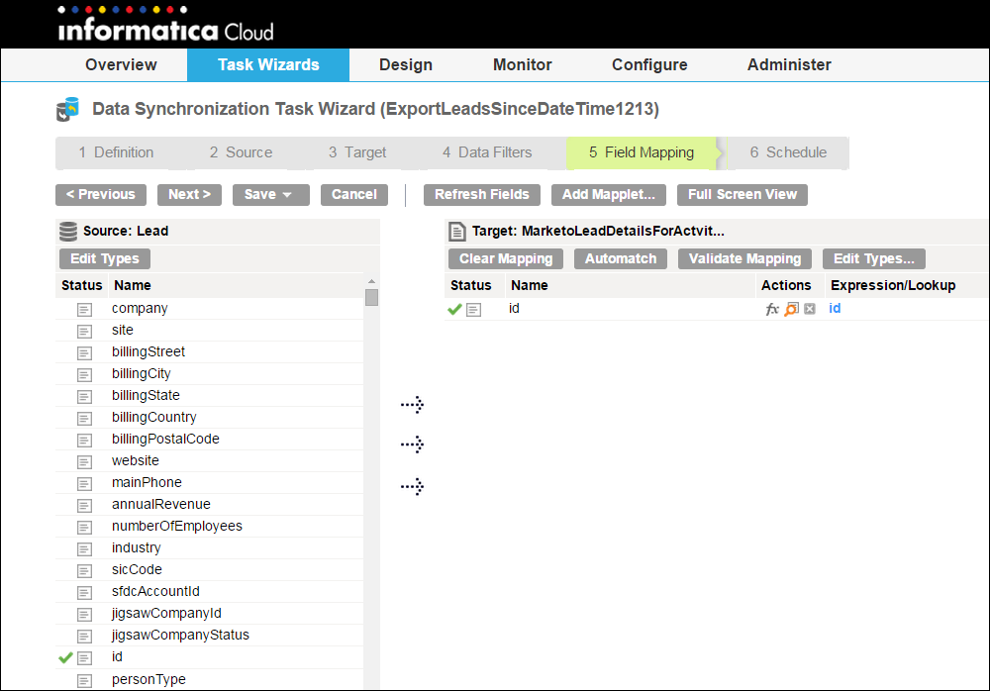Screen dimensions: 990x691
Task: Click the Informatica Cloud logo
Action: click(x=165, y=26)
